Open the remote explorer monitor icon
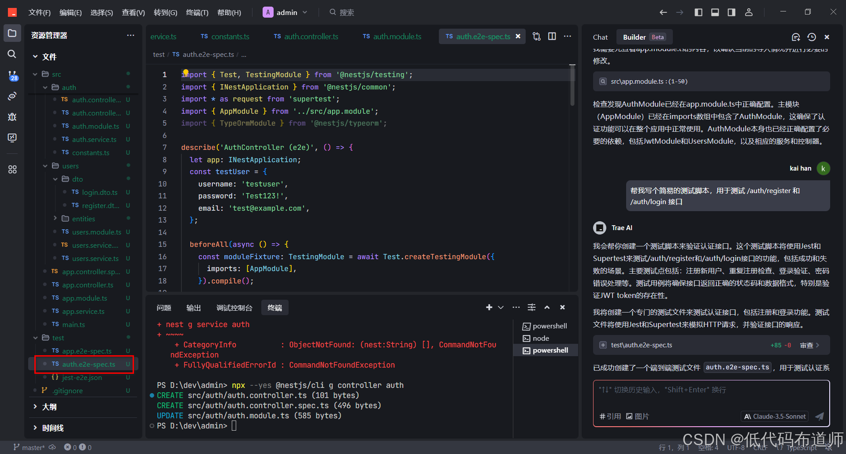846x454 pixels. click(x=12, y=138)
